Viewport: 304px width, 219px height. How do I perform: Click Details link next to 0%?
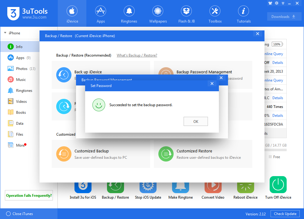tap(278, 115)
